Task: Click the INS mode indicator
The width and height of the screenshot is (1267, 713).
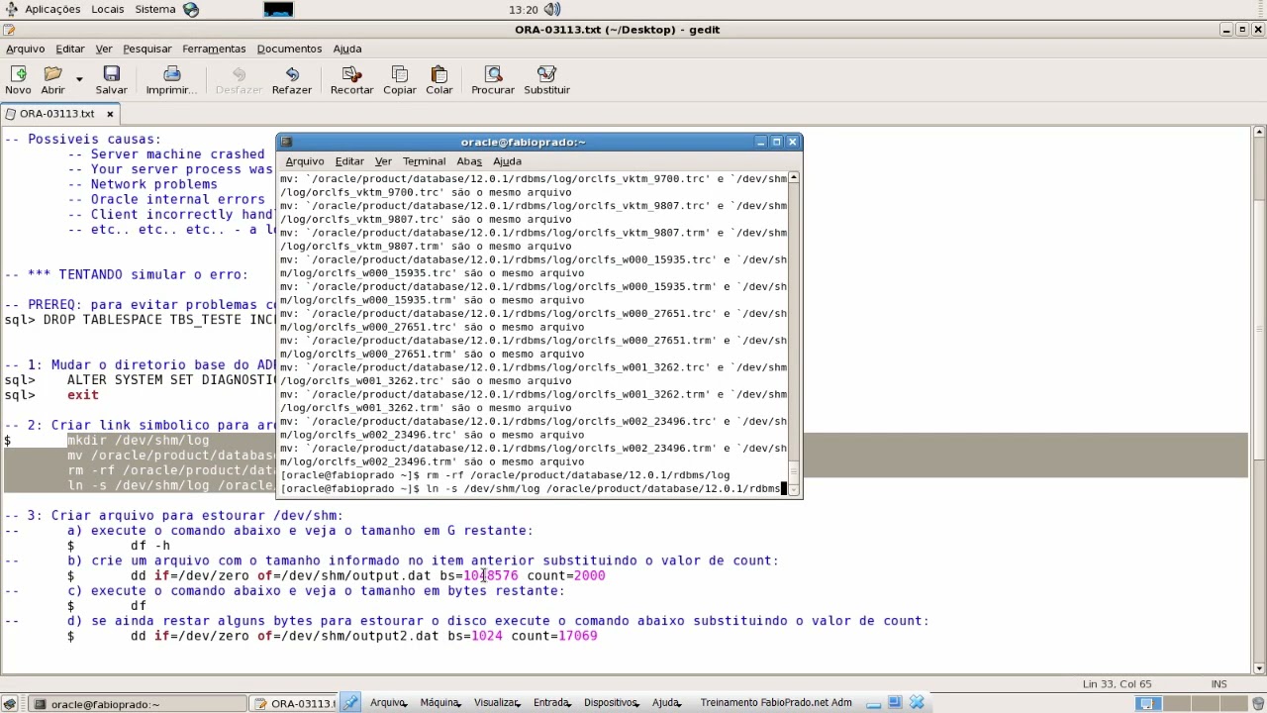Action: point(1219,684)
